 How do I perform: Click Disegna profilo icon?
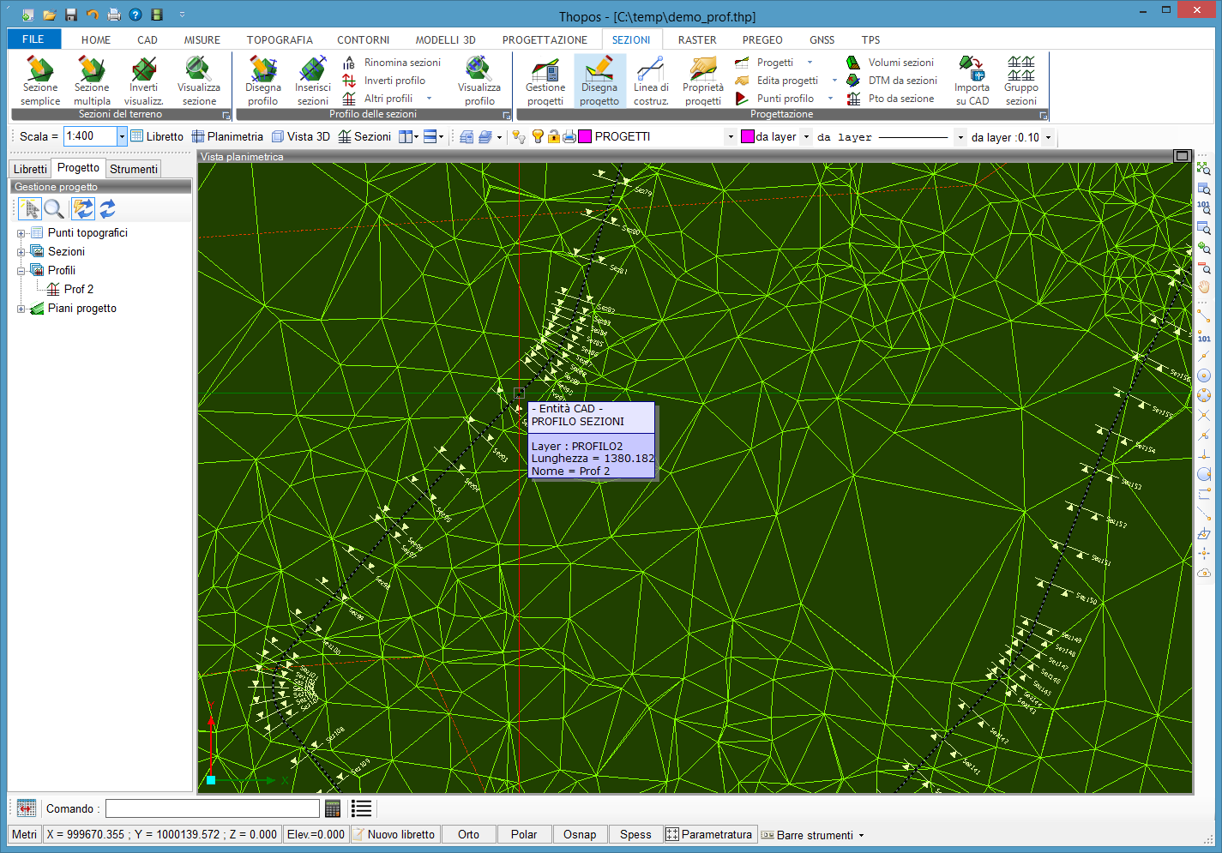point(262,81)
